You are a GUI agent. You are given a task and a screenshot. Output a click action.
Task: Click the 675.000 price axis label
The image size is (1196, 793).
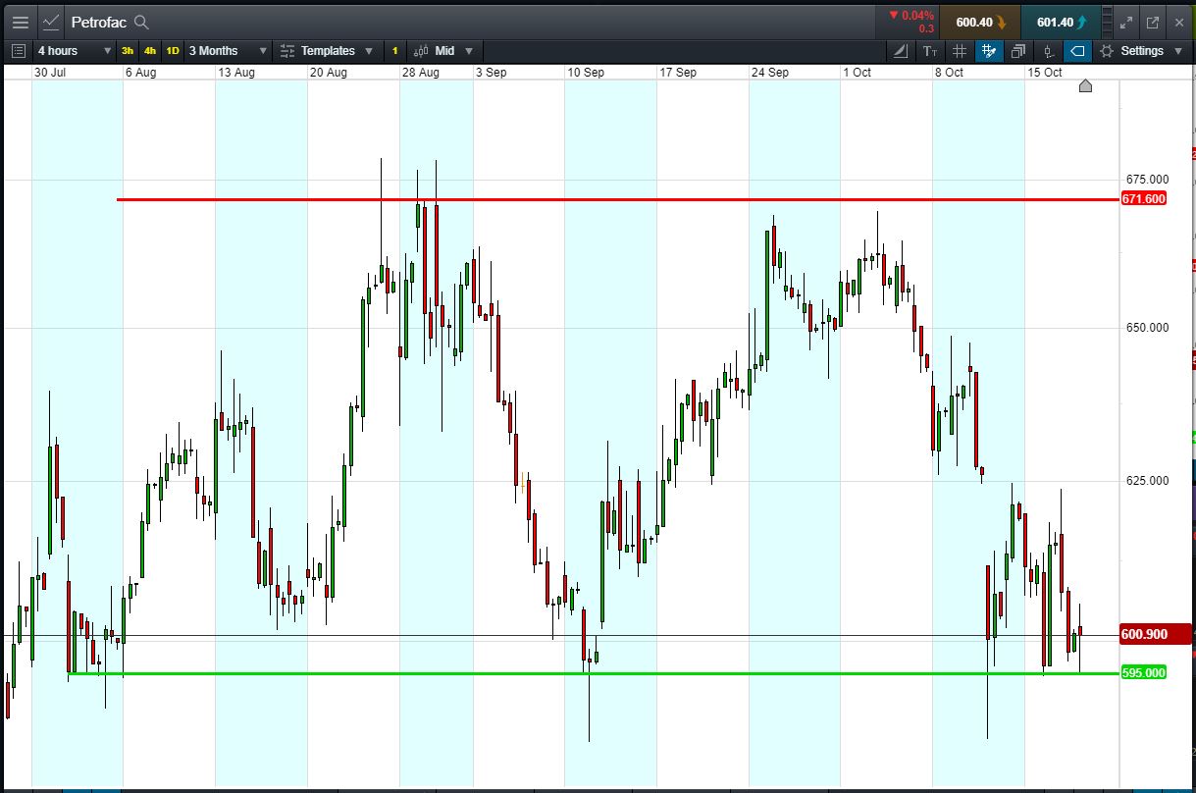tap(1147, 179)
